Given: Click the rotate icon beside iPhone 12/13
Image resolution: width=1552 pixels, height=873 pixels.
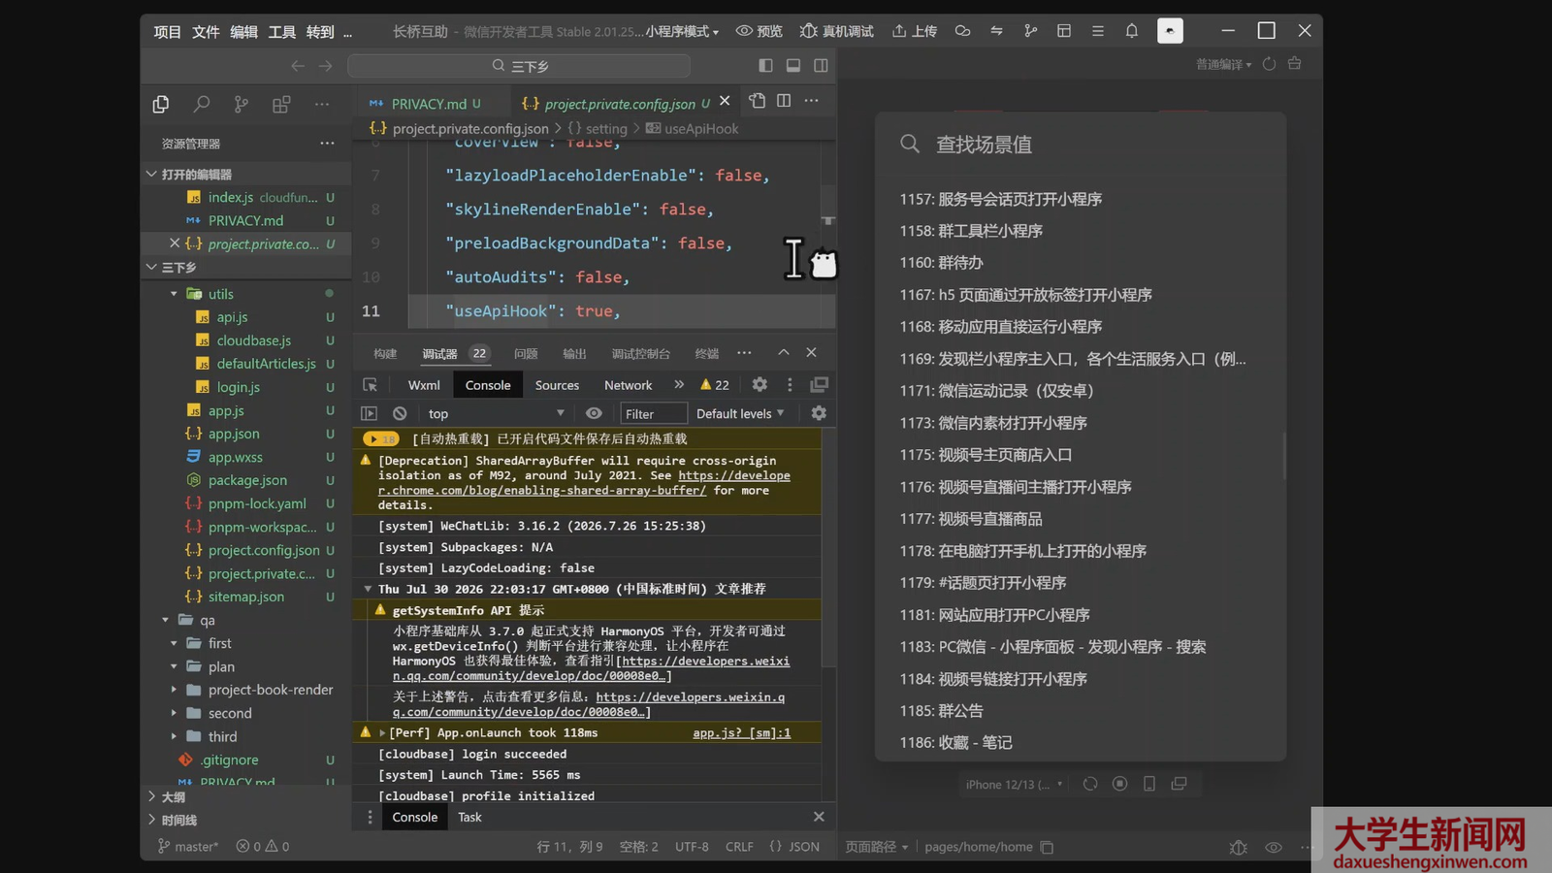Looking at the screenshot, I should click(1090, 784).
